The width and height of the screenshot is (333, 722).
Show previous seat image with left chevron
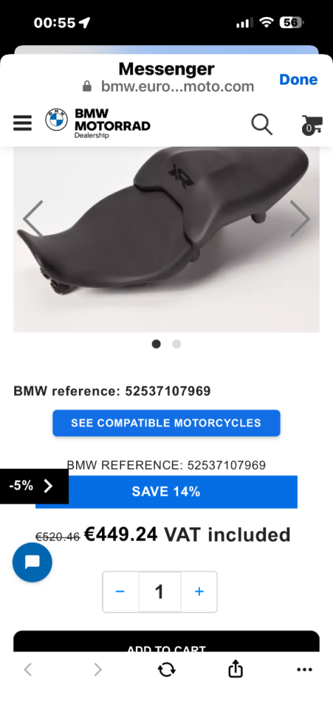(32, 219)
